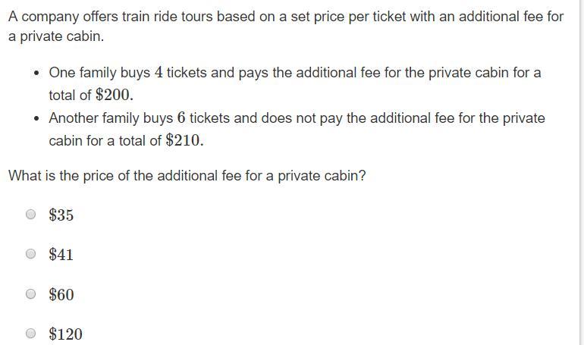Mark the $60 radio option
Image resolution: width=584 pixels, height=345 pixels.
coord(31,294)
